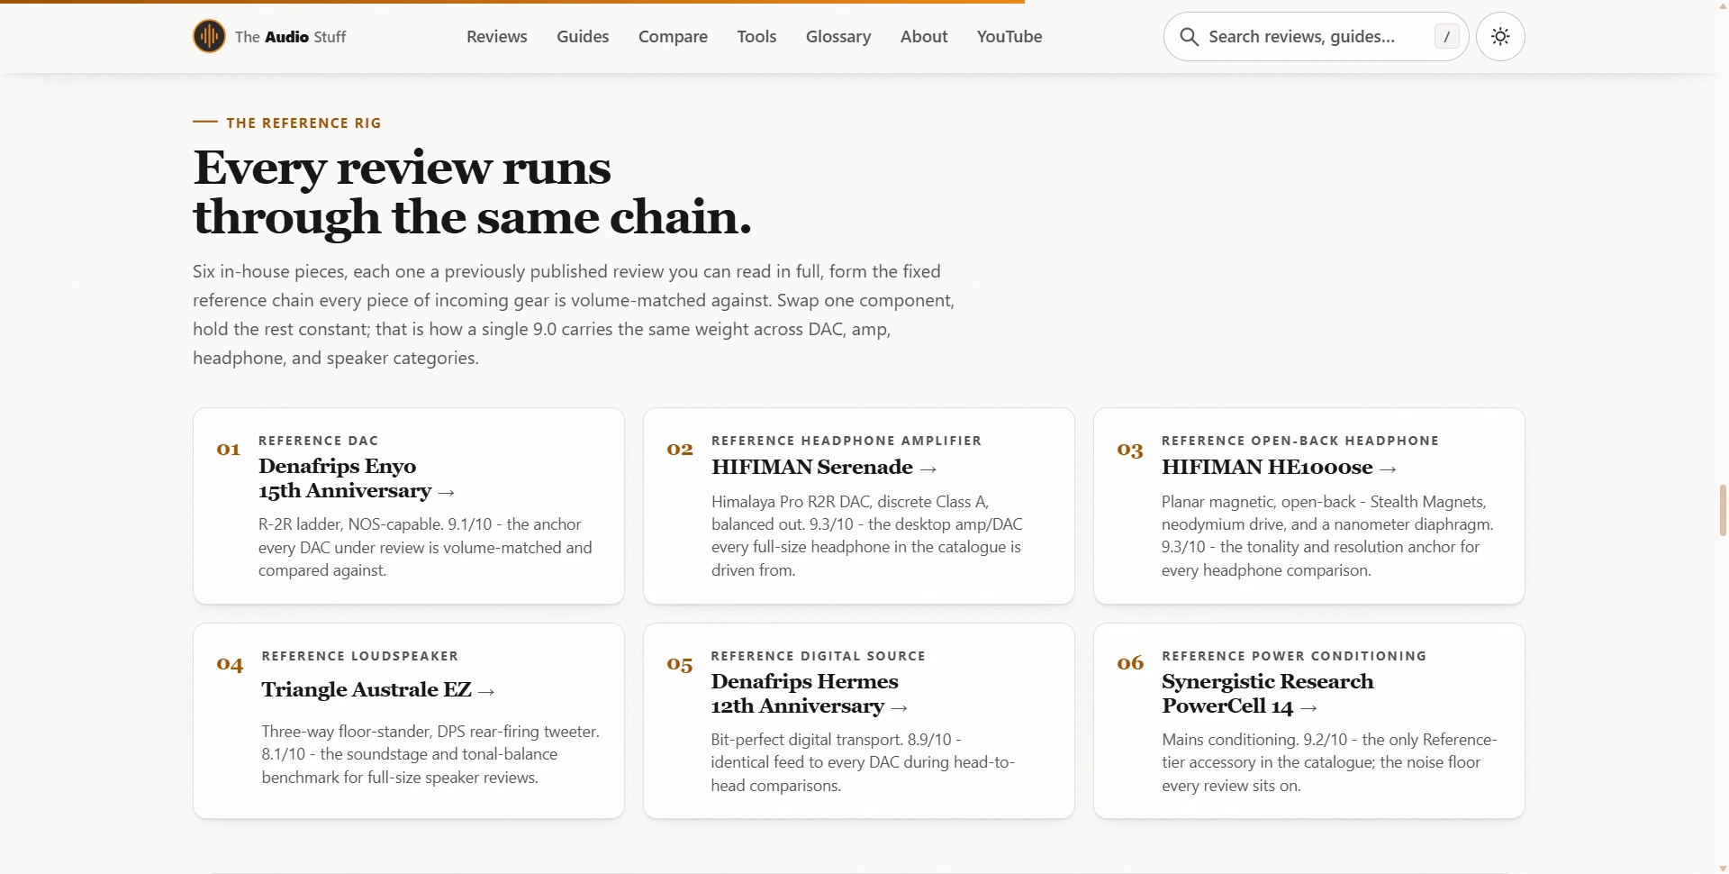Open the Tools nav item
Viewport: 1729px width, 874px height.
tap(756, 37)
